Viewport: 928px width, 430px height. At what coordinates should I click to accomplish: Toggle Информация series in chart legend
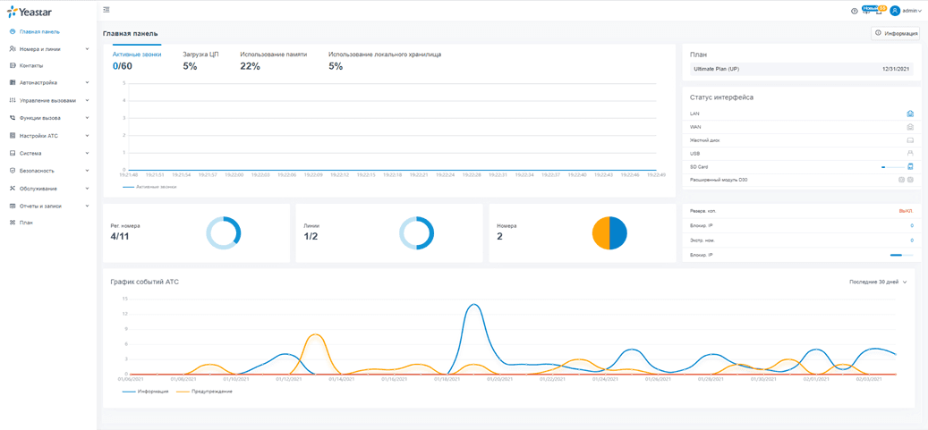[146, 392]
